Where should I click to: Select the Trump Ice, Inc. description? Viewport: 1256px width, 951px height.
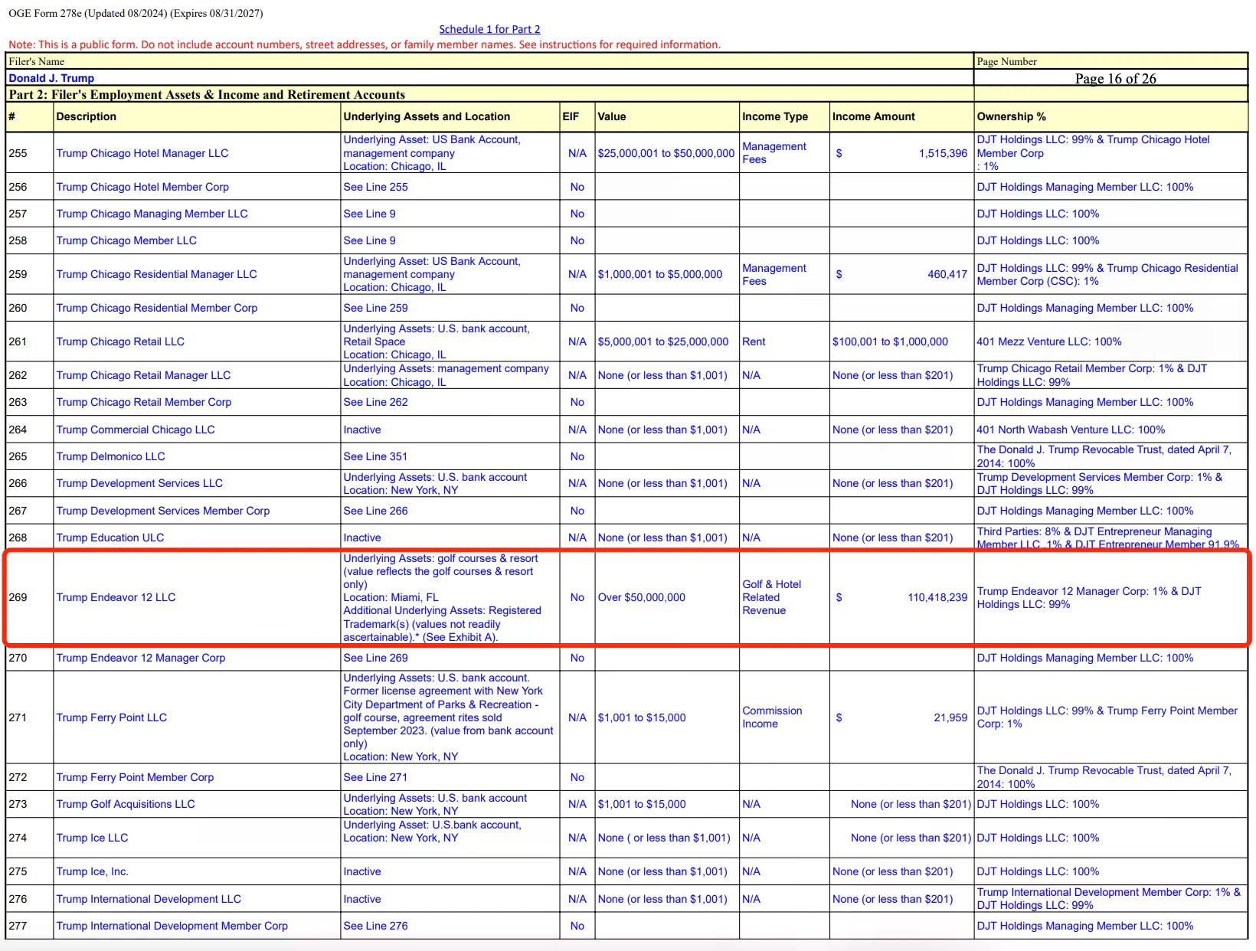(x=92, y=871)
